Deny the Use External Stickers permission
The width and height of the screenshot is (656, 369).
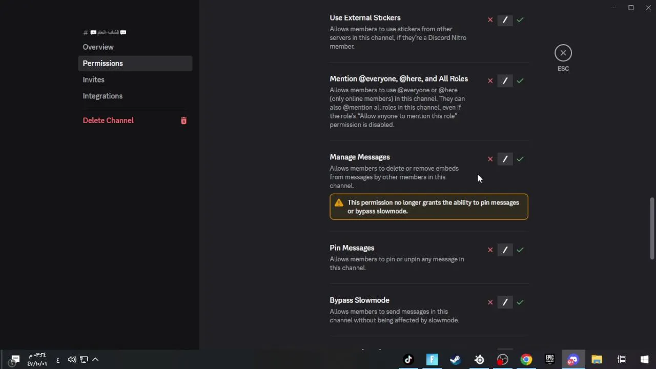(490, 20)
